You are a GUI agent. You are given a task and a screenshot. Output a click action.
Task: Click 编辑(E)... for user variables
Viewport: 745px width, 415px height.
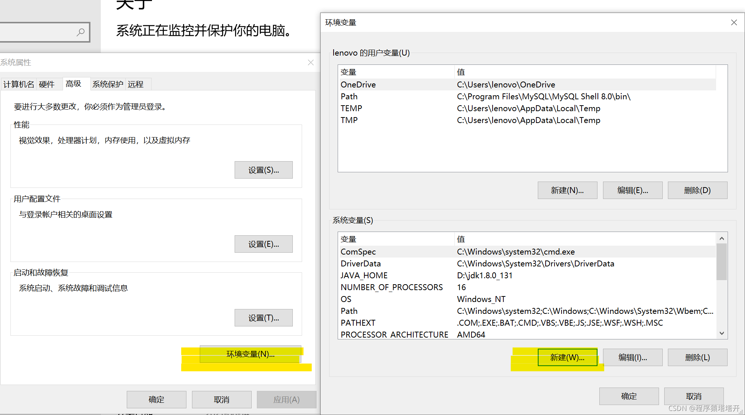pos(632,190)
